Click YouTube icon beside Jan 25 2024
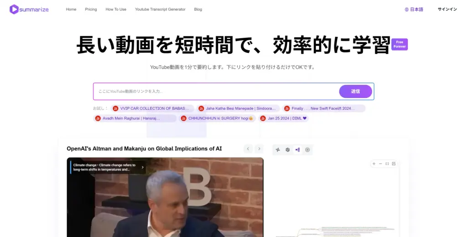The image size is (467, 237). (x=263, y=118)
